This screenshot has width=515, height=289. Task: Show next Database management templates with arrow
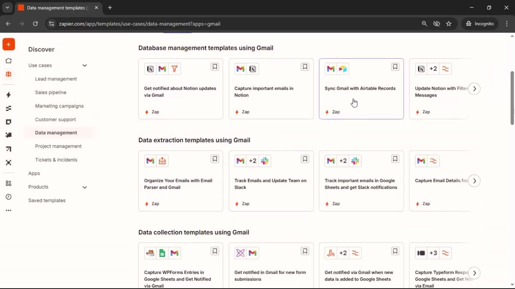point(474,89)
